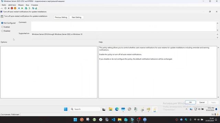Open host File Explorer taskbar icon
This screenshot has width=220, height=123.
[120, 120]
